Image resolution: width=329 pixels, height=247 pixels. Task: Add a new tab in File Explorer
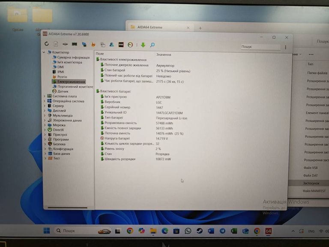200,28
